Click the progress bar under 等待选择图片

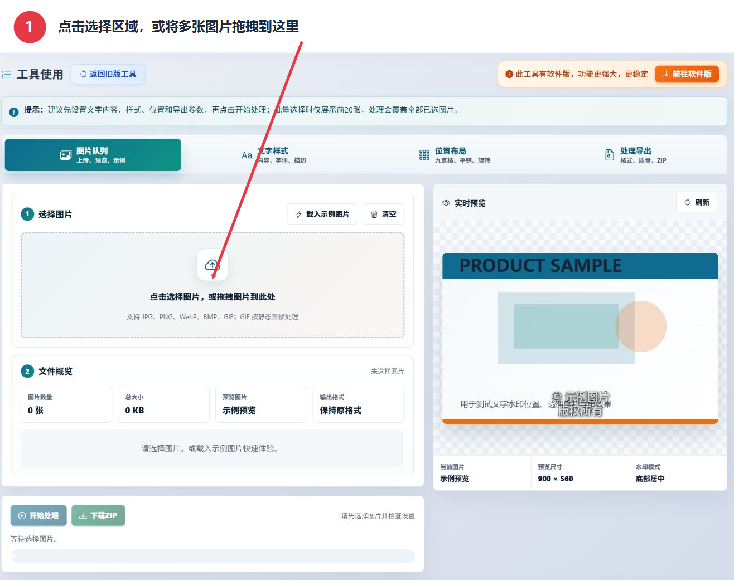tap(213, 556)
